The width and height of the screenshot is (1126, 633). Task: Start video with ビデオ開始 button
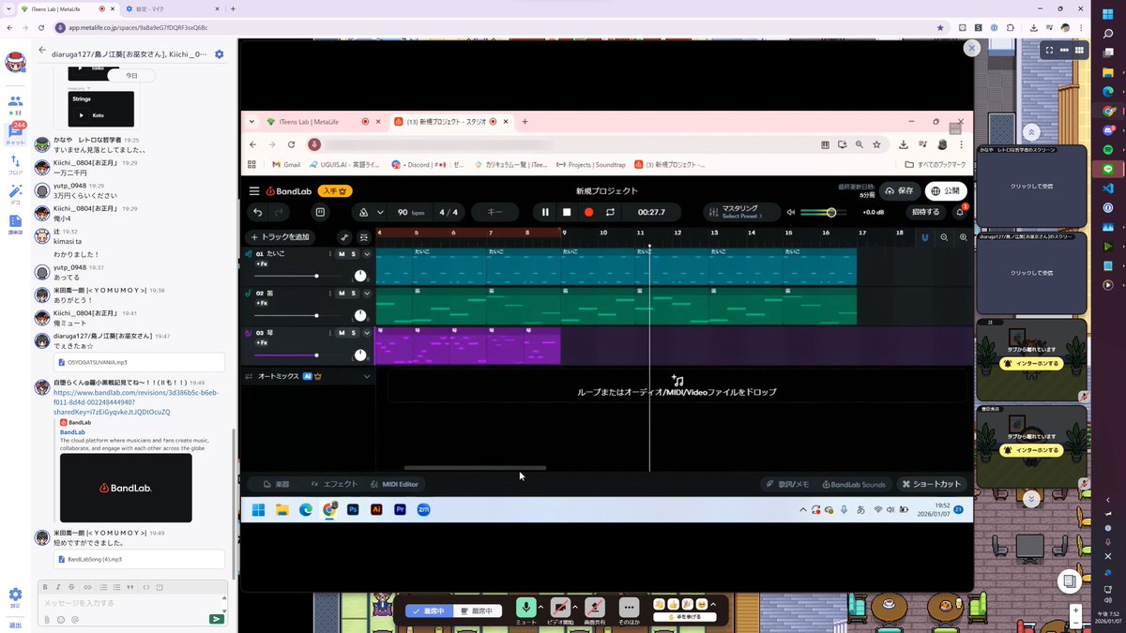pyautogui.click(x=560, y=607)
